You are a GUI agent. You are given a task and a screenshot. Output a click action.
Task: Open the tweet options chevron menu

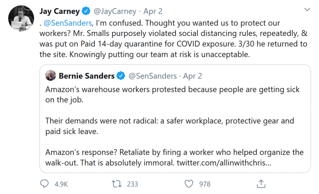pos(304,10)
